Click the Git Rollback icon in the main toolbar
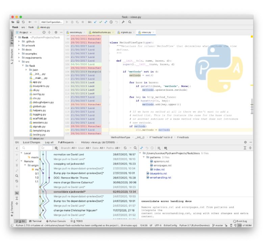This screenshot has height=241, width=270. 117,22
